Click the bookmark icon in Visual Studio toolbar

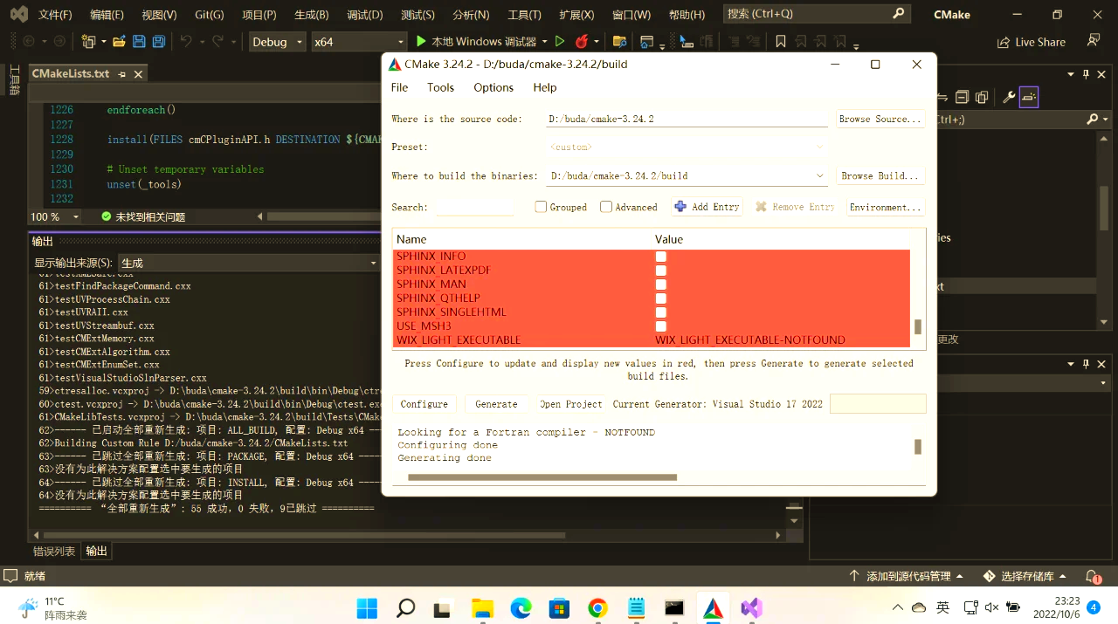(780, 42)
